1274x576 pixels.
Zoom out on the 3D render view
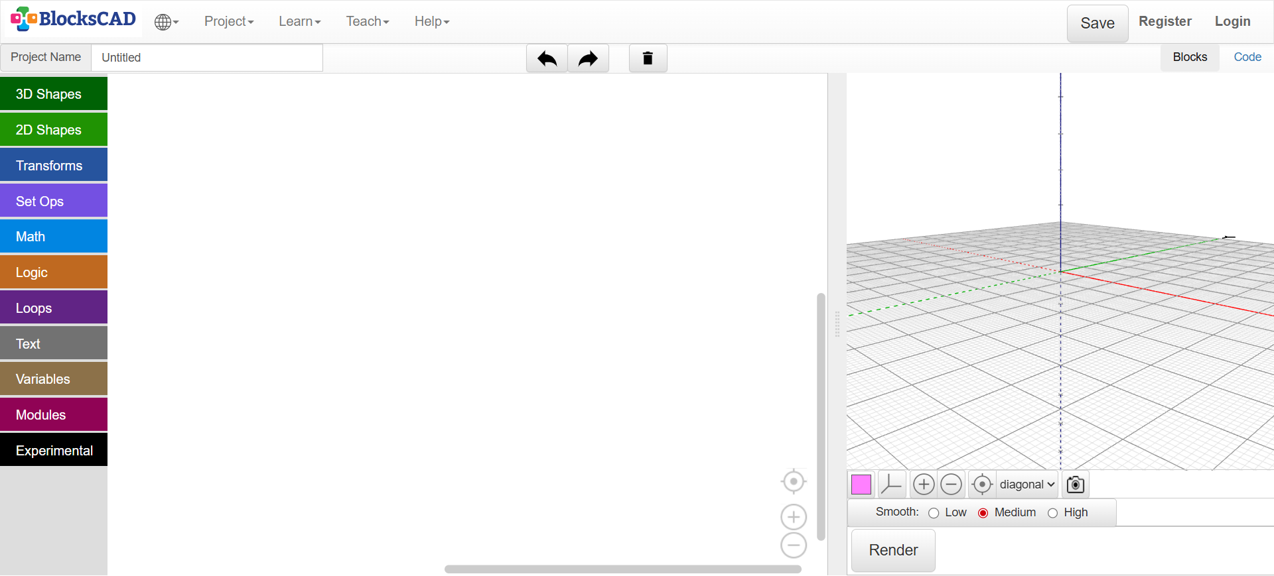tap(951, 485)
